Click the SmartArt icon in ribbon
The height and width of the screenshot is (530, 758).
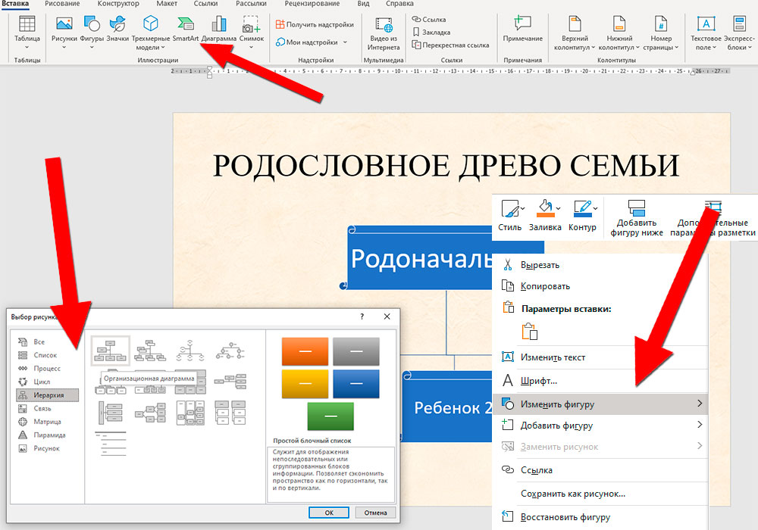[185, 28]
